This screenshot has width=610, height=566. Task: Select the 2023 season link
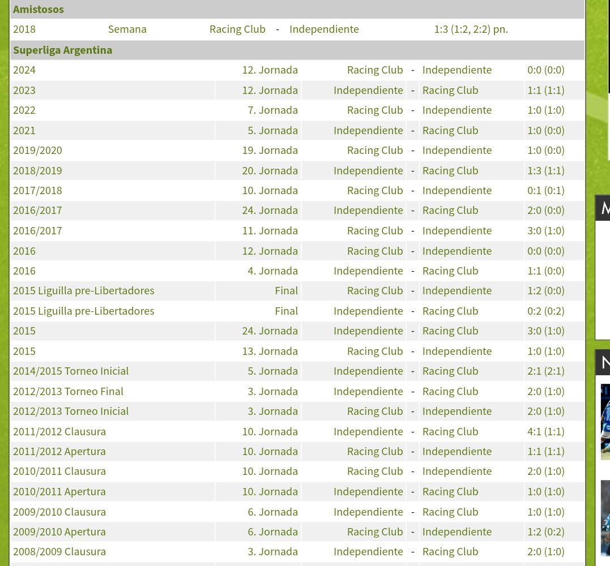click(24, 90)
